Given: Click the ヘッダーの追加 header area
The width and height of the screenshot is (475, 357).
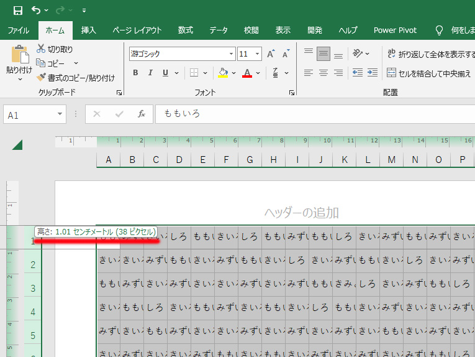Looking at the screenshot, I should [301, 213].
